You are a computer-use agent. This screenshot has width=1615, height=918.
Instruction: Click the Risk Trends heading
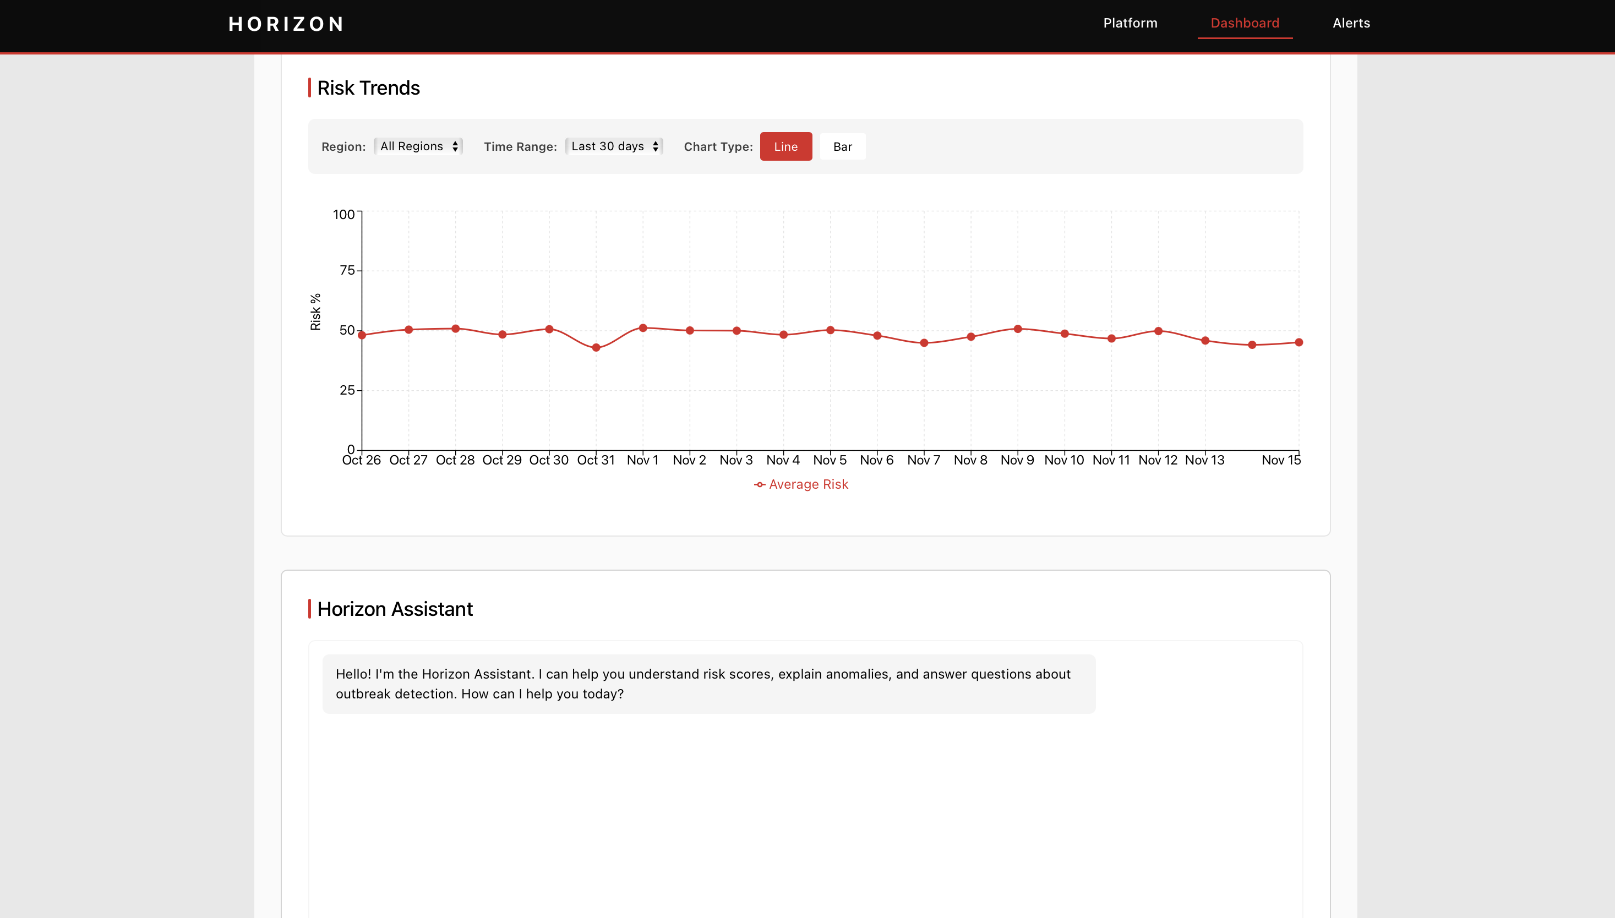pyautogui.click(x=368, y=88)
